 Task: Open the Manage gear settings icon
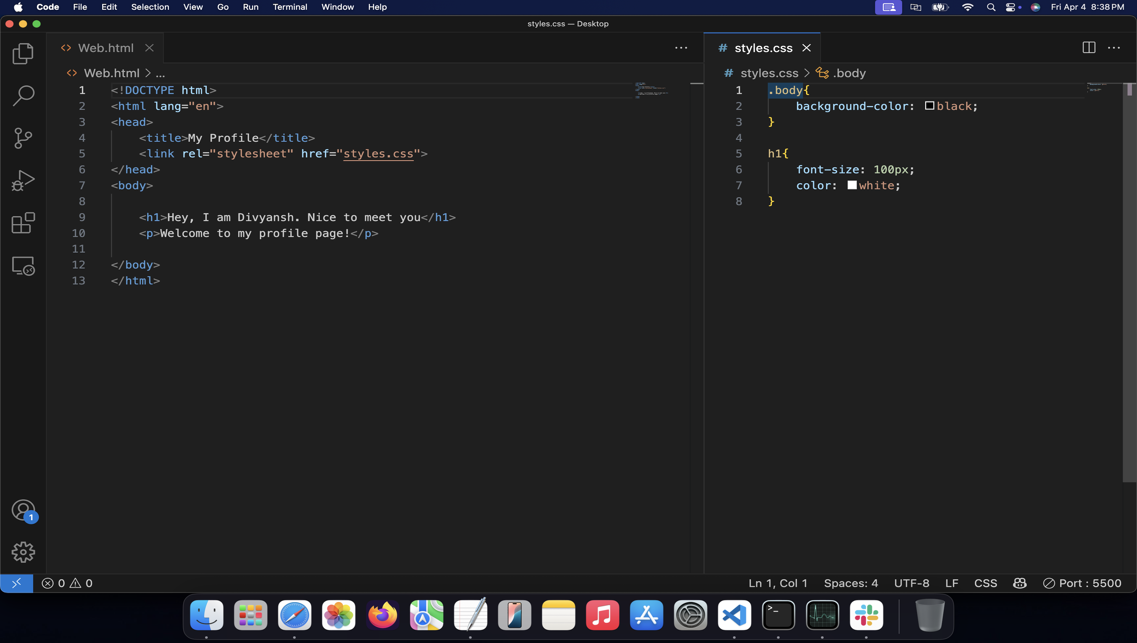(23, 552)
